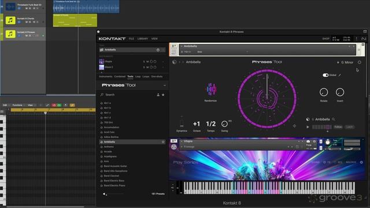Open the piano roll View menu

30,105
